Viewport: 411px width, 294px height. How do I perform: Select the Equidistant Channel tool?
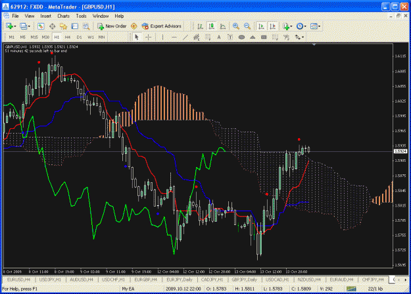coord(197,37)
